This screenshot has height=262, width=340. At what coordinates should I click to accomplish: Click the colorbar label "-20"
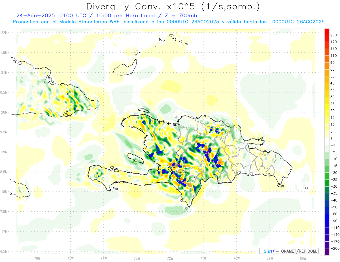[334, 173]
